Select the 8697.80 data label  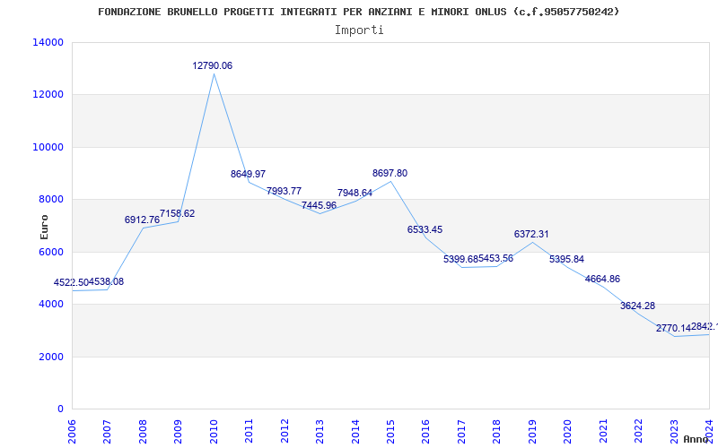click(x=390, y=173)
